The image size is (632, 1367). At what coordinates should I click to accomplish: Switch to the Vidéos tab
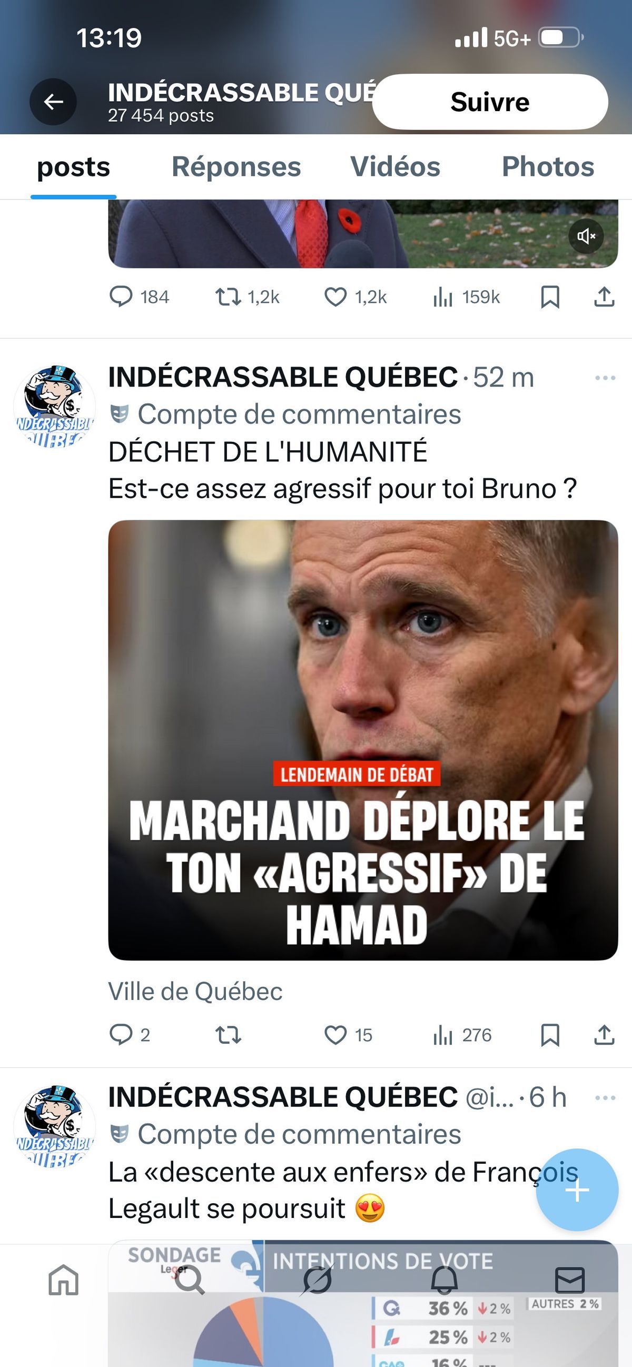[x=396, y=166]
